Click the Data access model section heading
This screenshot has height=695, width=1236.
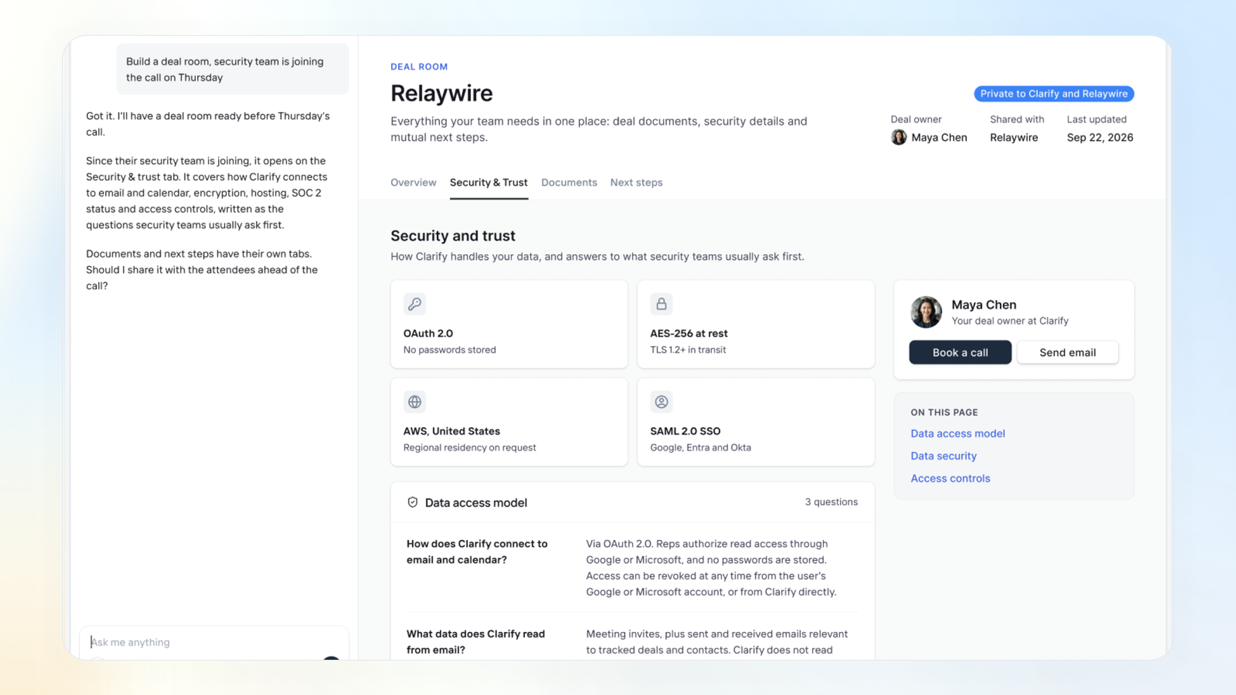pos(476,503)
